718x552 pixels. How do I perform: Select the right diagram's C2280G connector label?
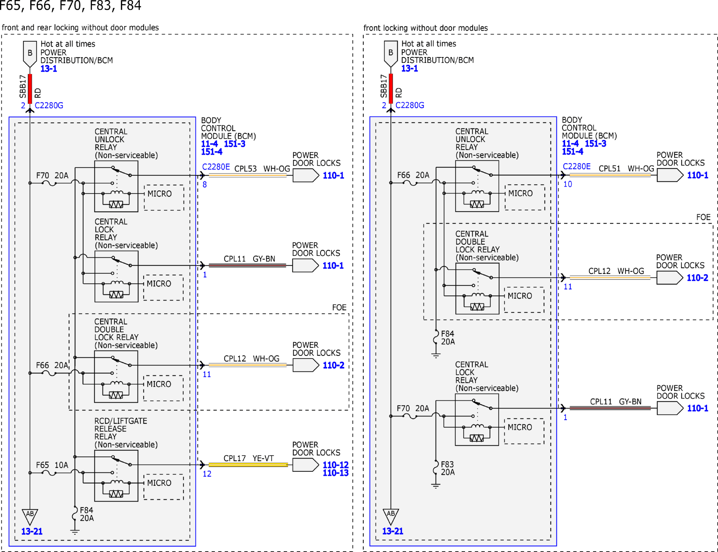click(410, 105)
